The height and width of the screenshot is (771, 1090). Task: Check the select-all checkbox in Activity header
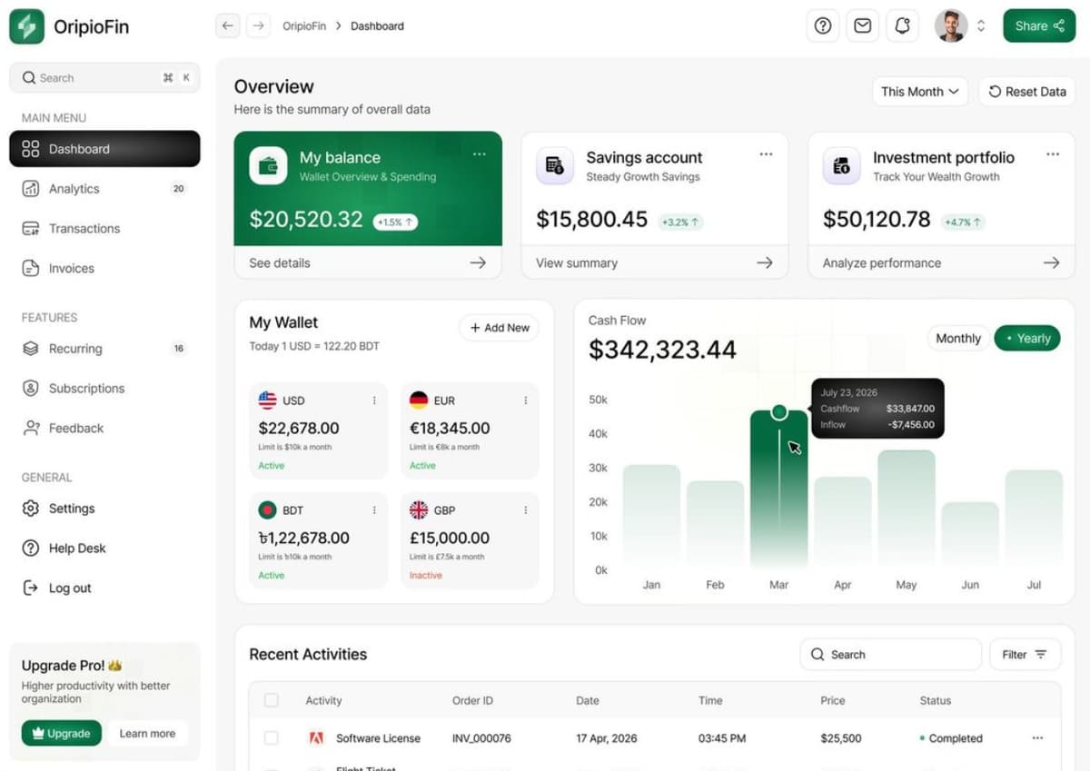tap(271, 700)
